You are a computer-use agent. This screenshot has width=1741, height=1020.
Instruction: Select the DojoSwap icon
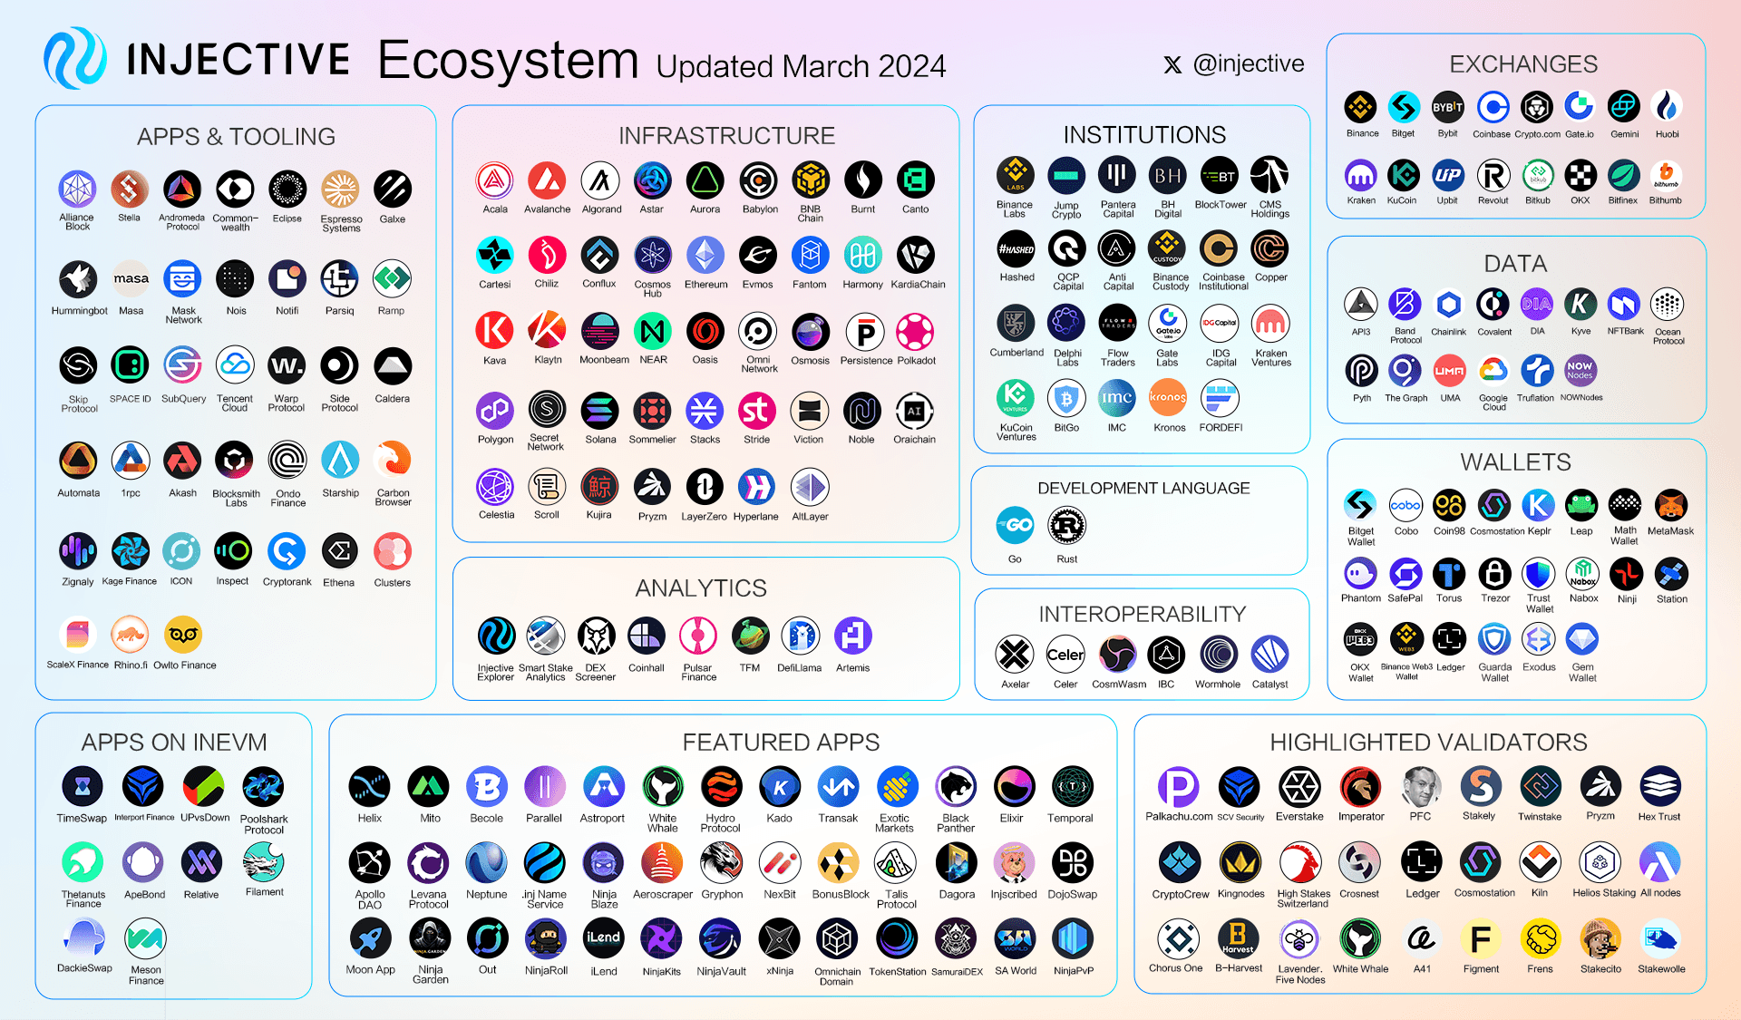pos(1073,863)
